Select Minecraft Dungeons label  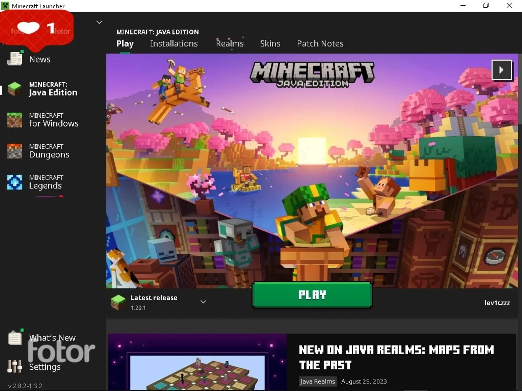click(49, 151)
